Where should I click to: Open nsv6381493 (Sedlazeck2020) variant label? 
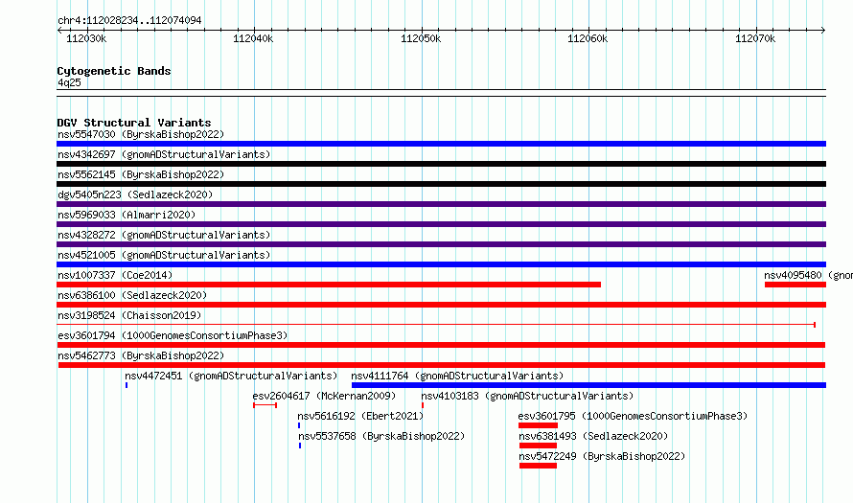[593, 436]
